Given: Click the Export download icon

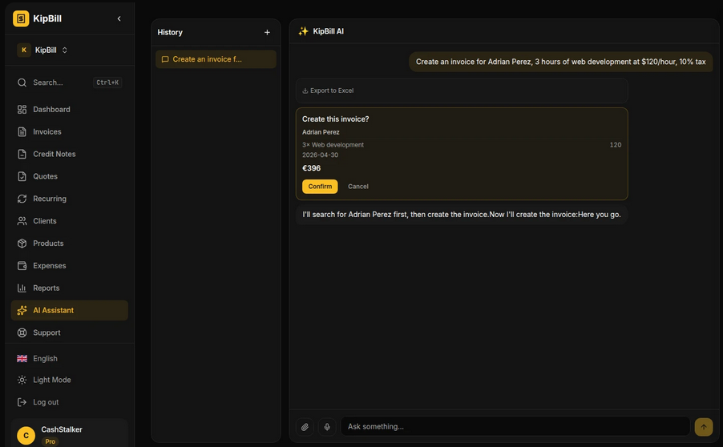Looking at the screenshot, I should (305, 91).
